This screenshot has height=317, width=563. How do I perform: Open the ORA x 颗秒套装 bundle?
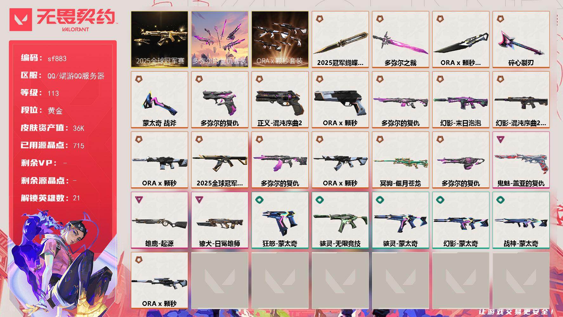click(x=280, y=40)
